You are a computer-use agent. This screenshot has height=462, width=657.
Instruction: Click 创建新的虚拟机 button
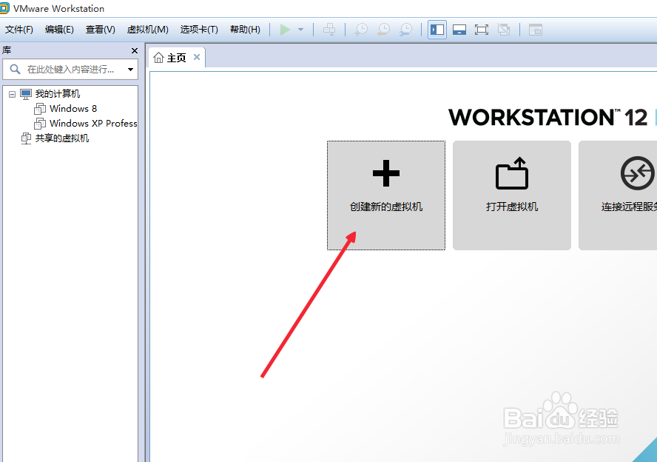pos(386,195)
